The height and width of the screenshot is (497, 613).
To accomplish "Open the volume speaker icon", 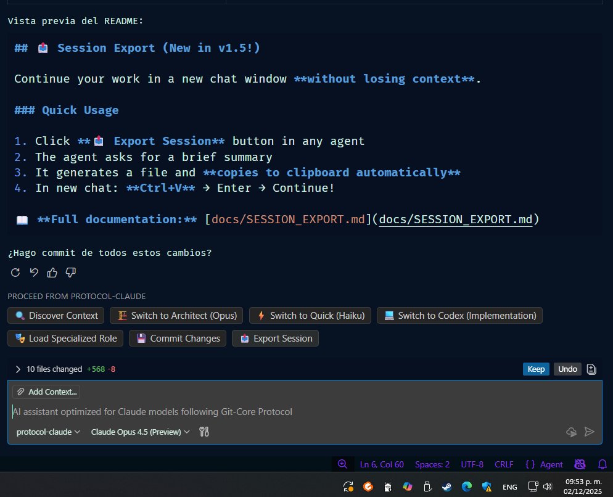I will coord(548,487).
